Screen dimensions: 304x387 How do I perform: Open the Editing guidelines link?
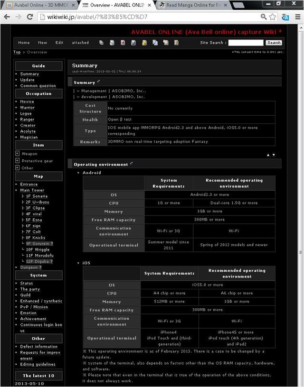(x=38, y=364)
